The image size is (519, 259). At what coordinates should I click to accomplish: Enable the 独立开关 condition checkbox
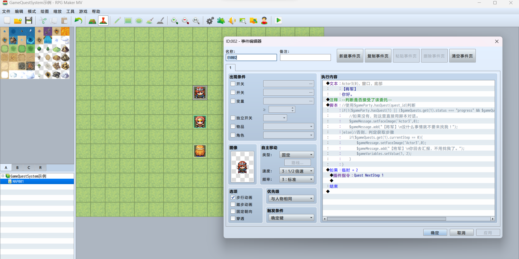233,118
